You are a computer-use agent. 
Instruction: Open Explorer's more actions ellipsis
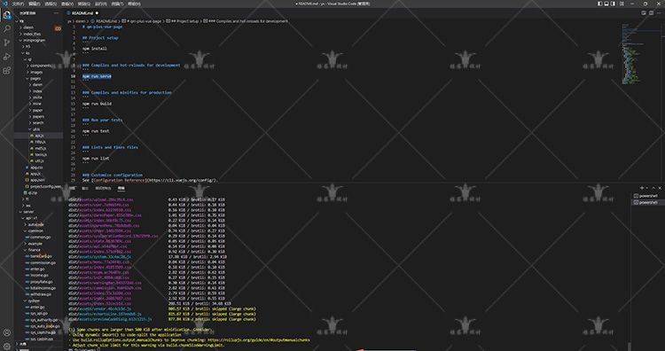[56, 13]
